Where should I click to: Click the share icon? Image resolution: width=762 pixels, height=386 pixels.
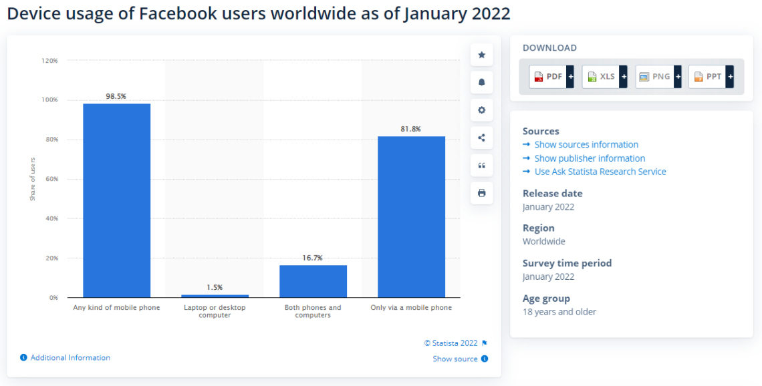(x=481, y=138)
